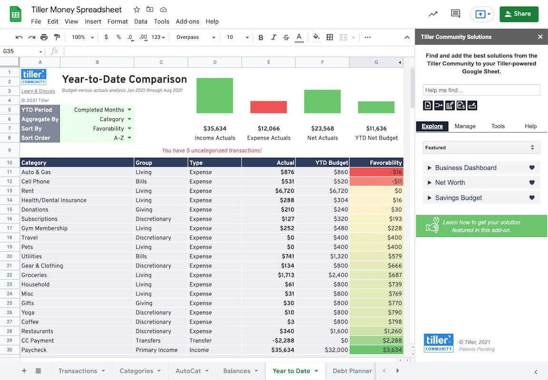Viewport: 548px width, 380px height.
Task: Open the Add-ons menu
Action: [187, 21]
